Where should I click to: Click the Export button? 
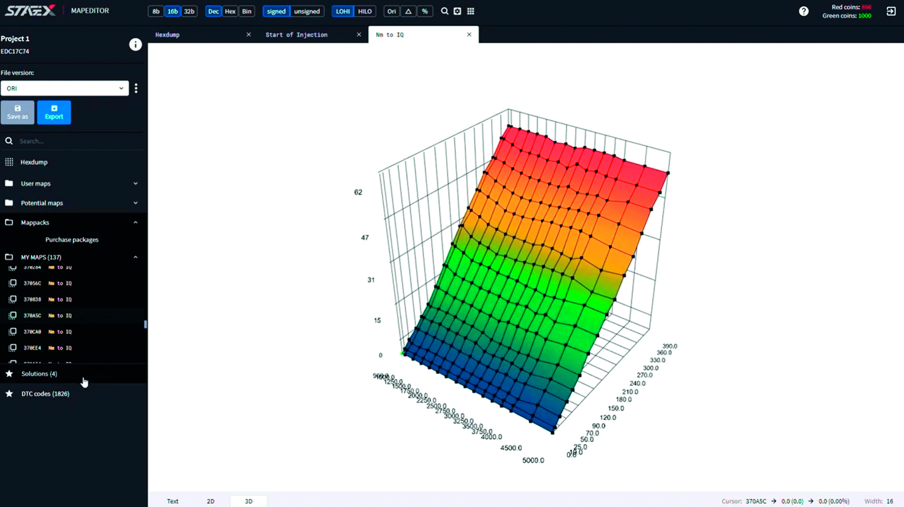[x=54, y=112]
